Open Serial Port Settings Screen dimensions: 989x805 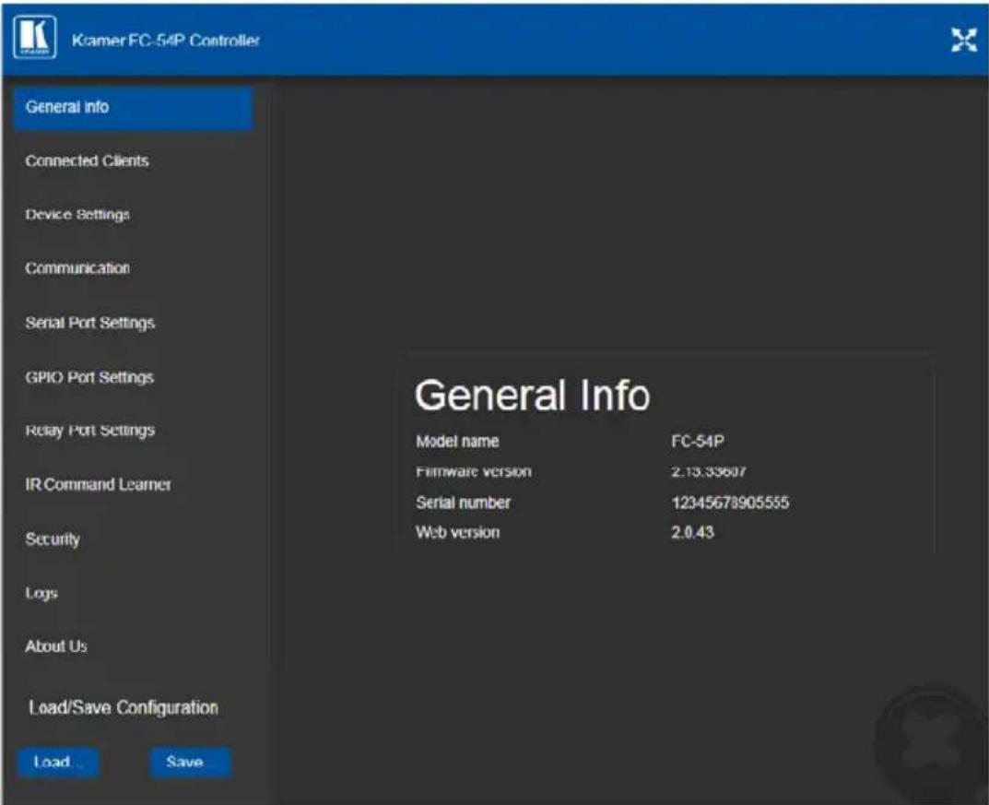[90, 323]
